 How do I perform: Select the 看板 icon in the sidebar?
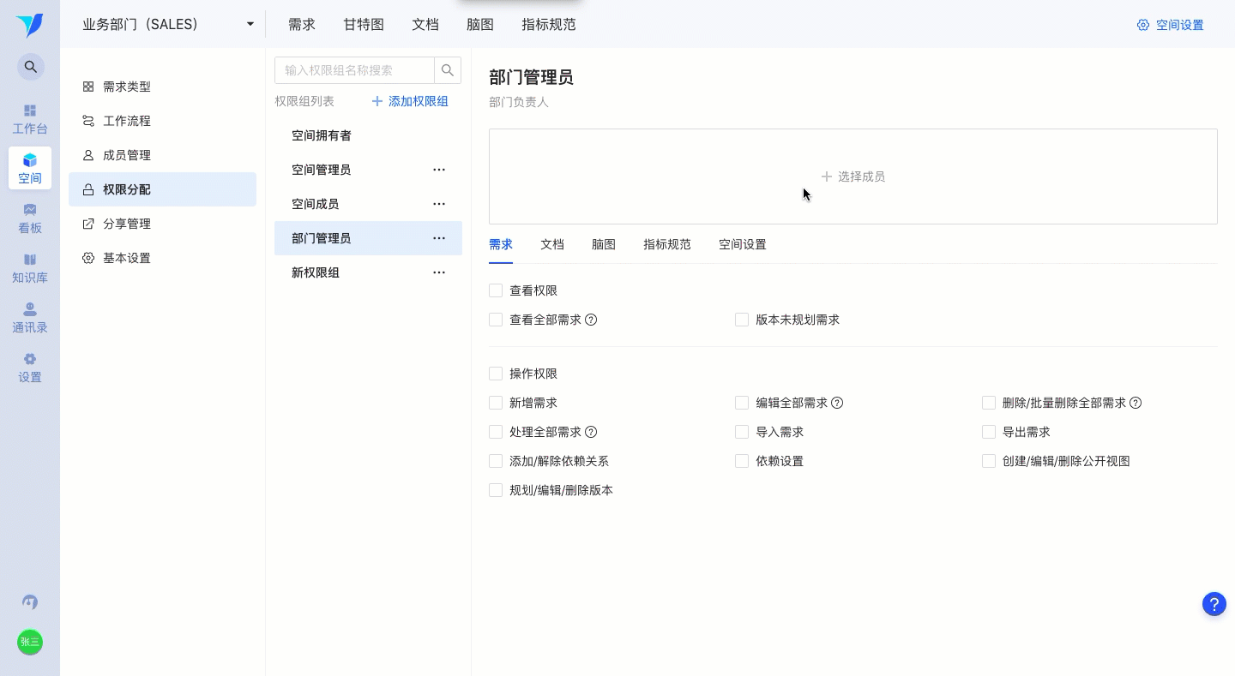[30, 217]
